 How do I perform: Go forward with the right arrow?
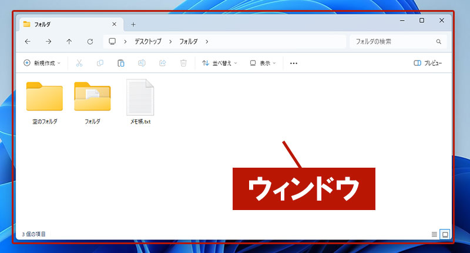pyautogui.click(x=48, y=42)
